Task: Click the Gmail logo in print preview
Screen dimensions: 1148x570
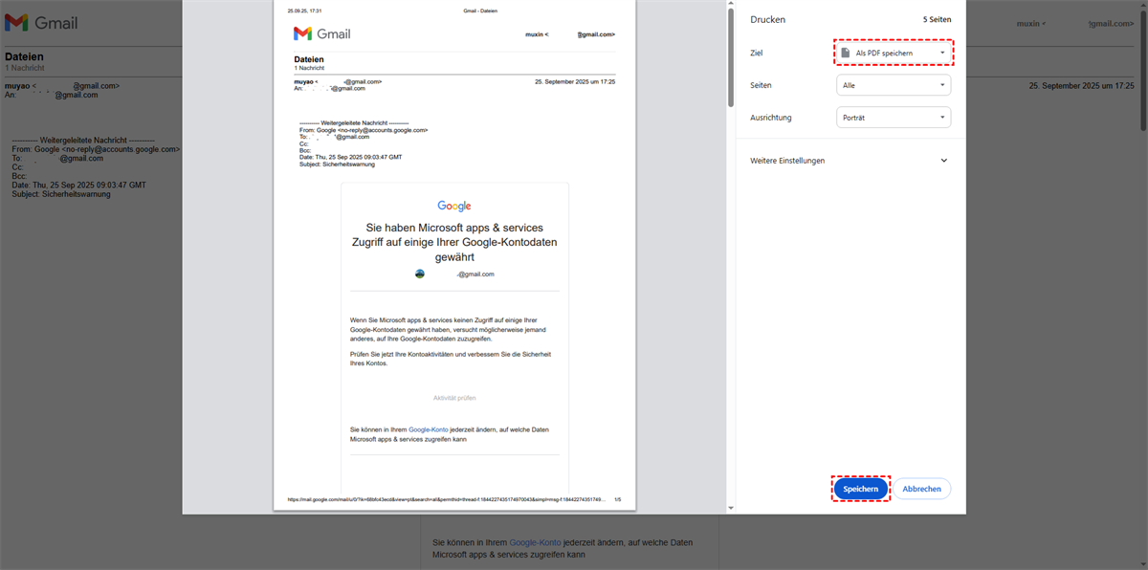Action: tap(322, 33)
